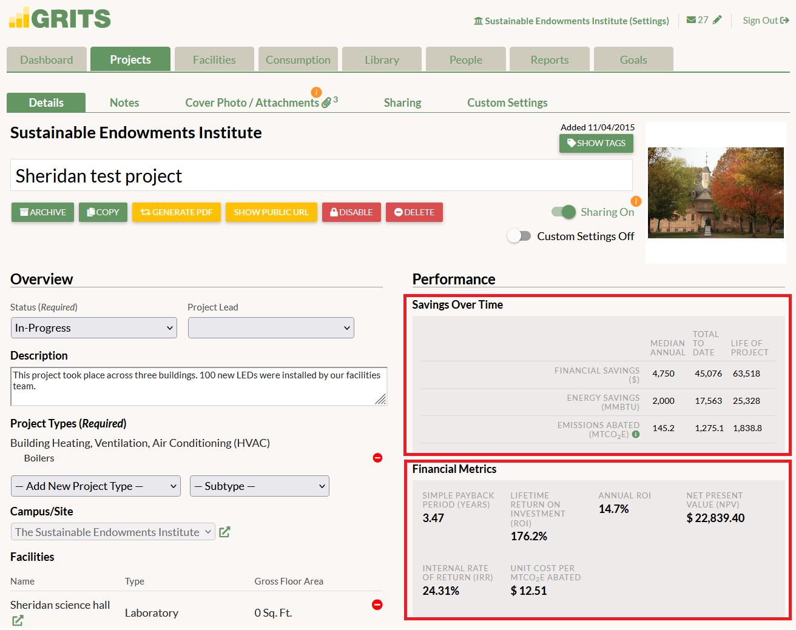796x630 pixels.
Task: Click simple payback period value 3.47
Action: coord(433,518)
